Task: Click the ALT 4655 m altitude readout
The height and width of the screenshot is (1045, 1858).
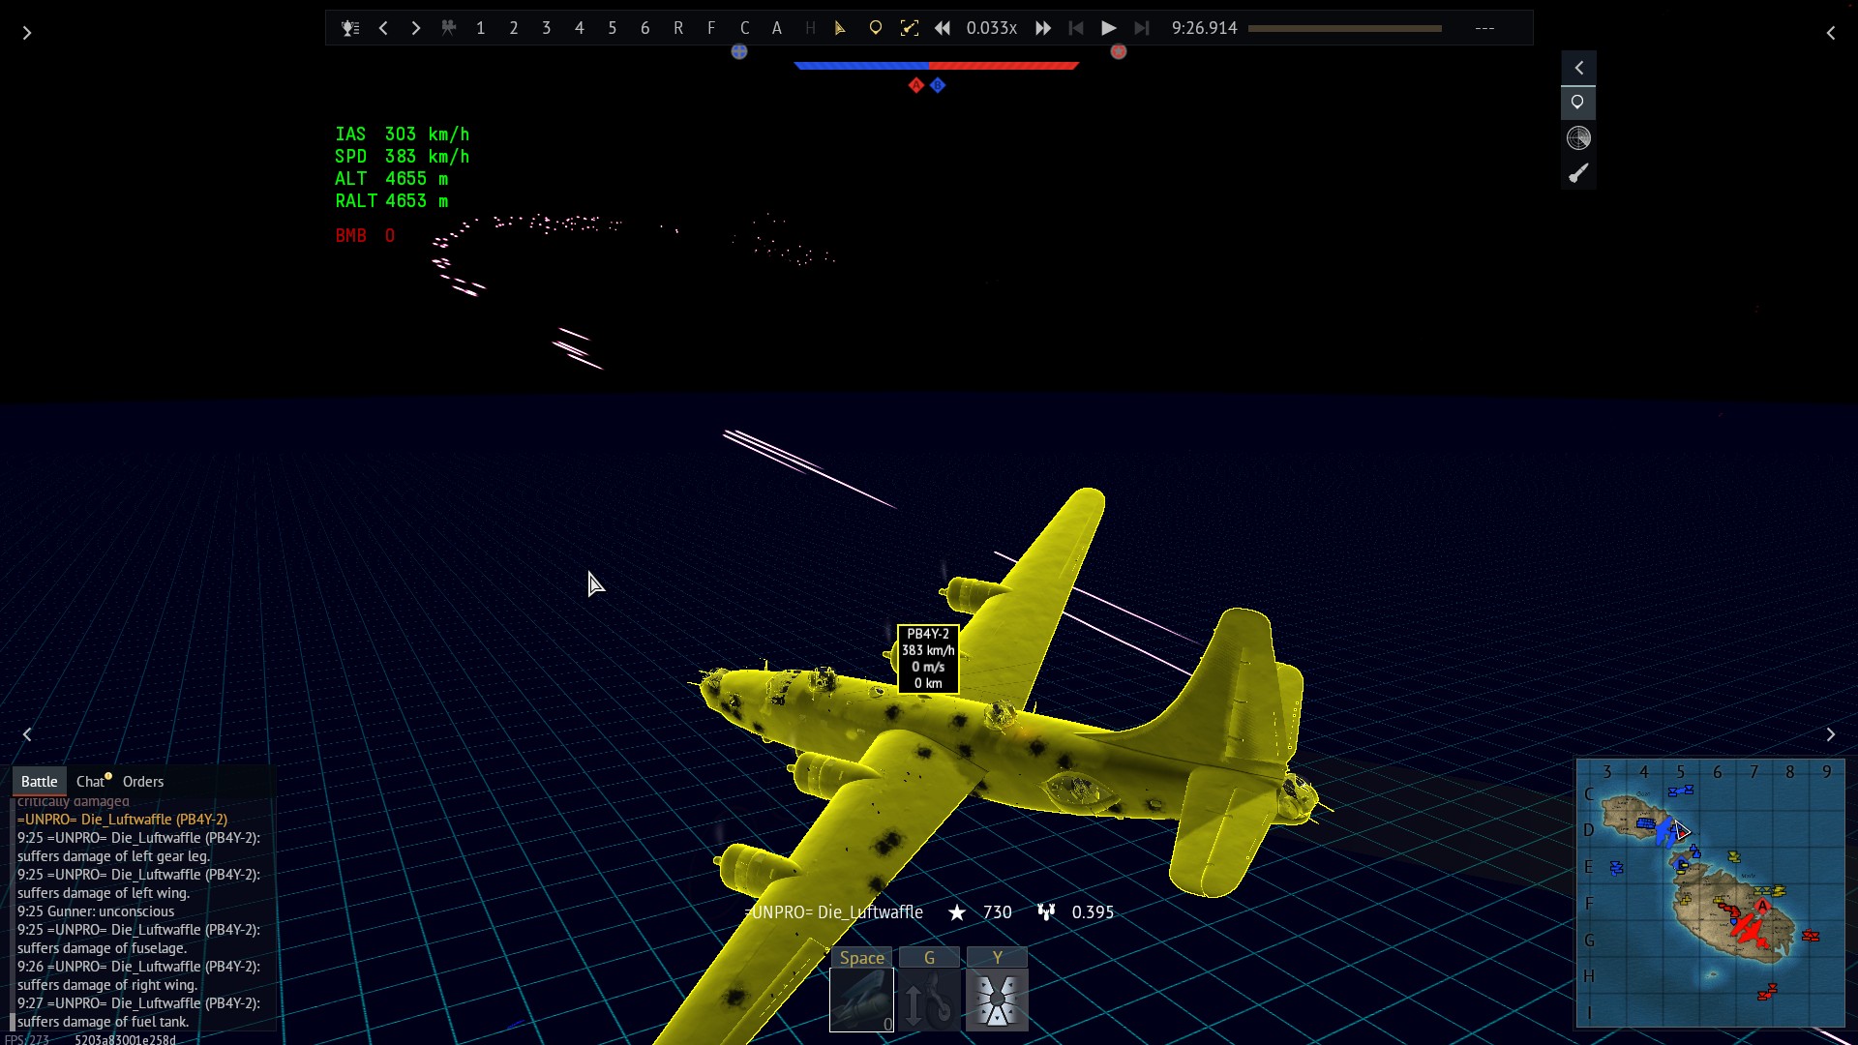Action: tap(392, 179)
